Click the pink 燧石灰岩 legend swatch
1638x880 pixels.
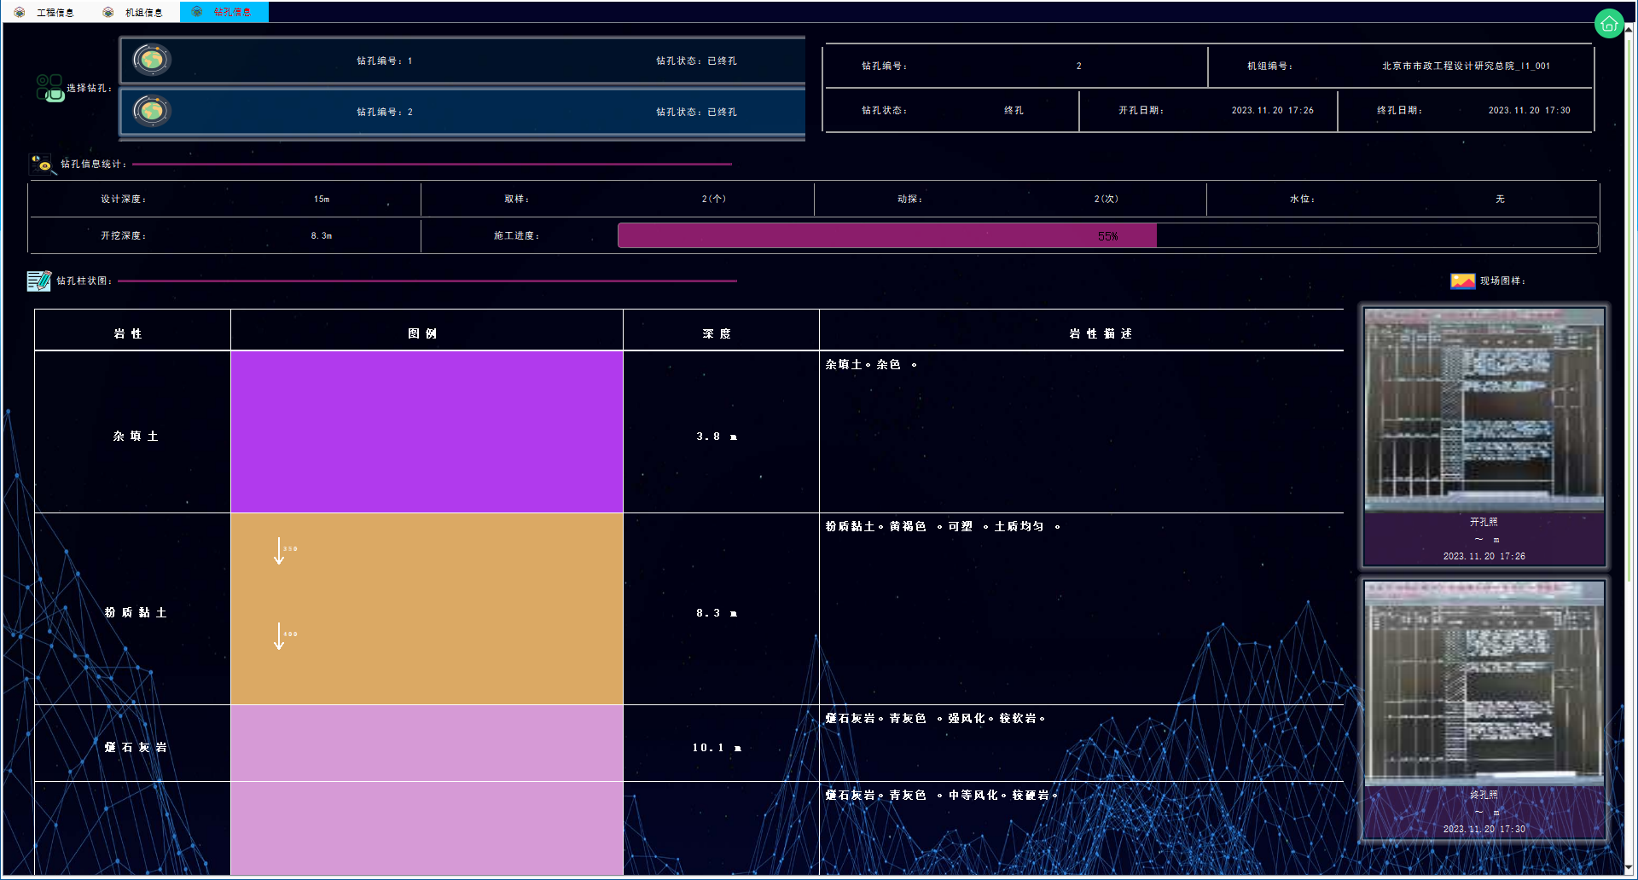tap(427, 743)
